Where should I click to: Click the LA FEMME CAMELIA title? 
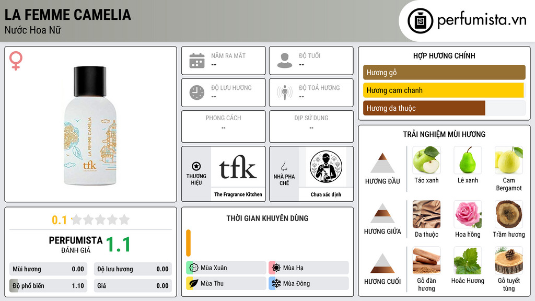click(67, 15)
